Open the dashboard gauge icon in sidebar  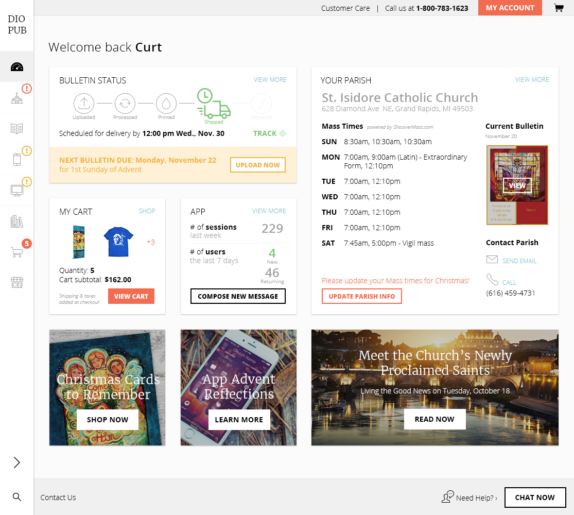click(17, 66)
